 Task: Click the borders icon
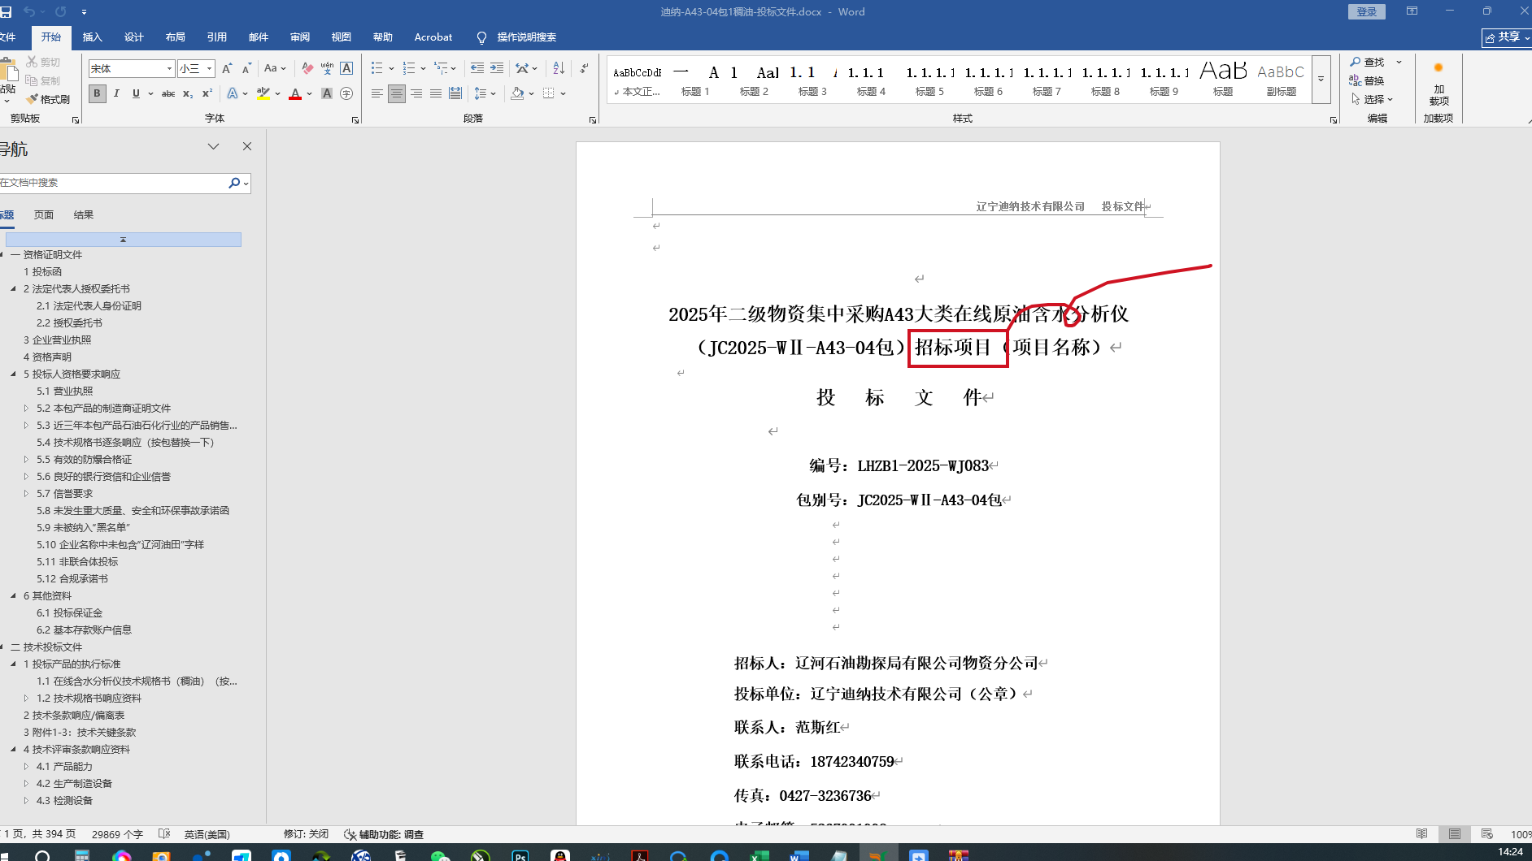coord(549,93)
